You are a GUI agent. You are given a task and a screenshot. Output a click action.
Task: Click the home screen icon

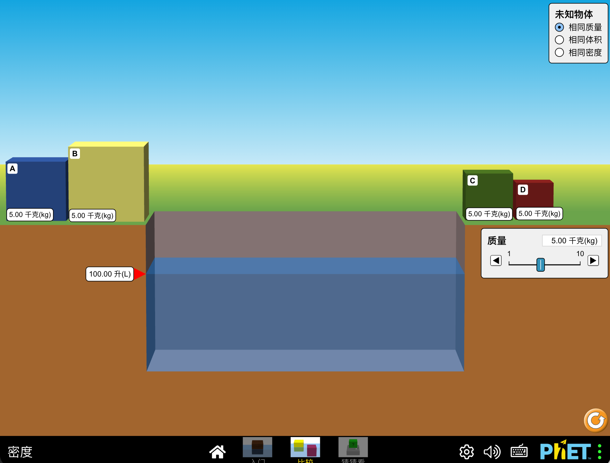(x=217, y=452)
